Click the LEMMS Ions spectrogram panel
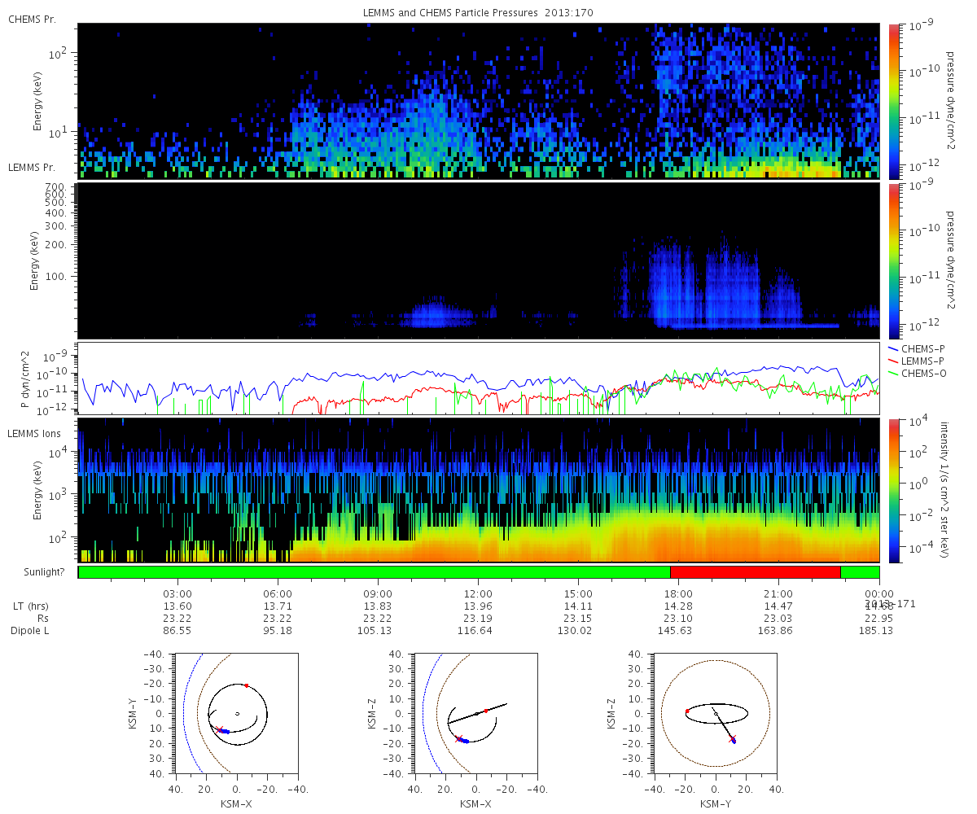977x814 pixels. coord(479,490)
